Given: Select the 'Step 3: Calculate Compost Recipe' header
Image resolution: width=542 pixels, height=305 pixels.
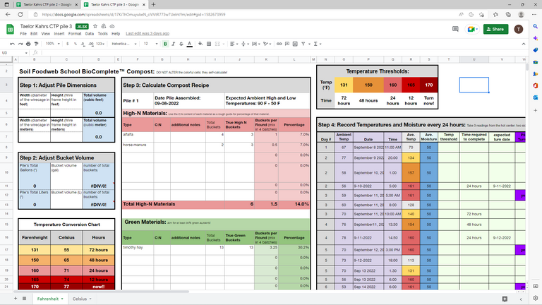Looking at the screenshot, I should [x=217, y=85].
